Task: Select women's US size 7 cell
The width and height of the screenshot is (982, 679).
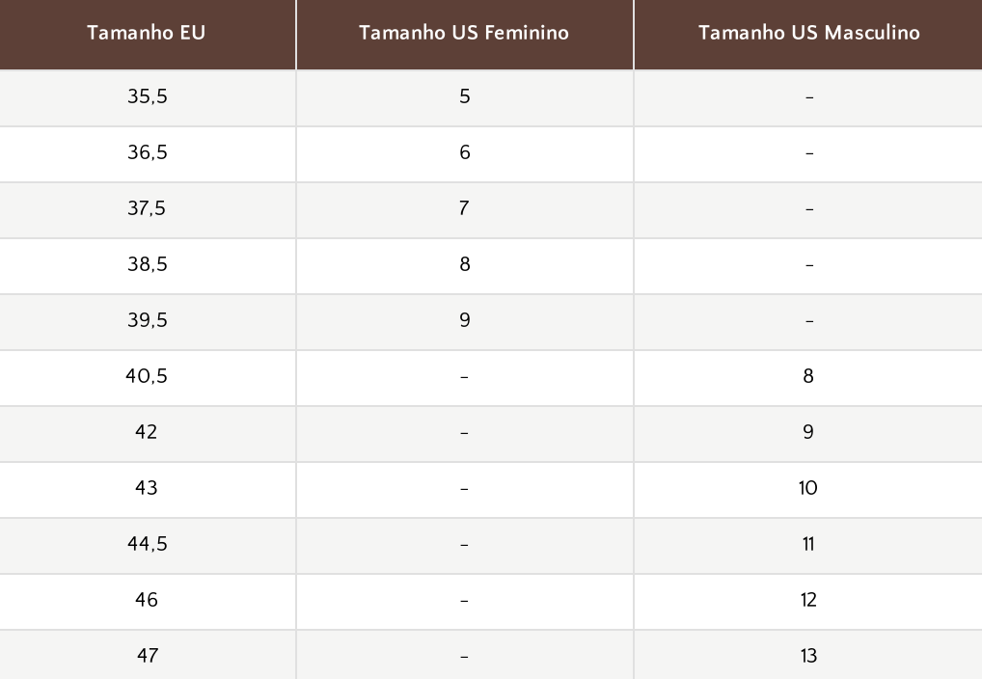Action: coord(465,210)
